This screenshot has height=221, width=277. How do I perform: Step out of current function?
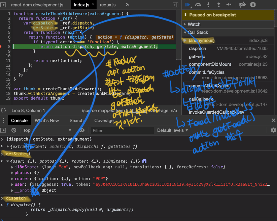click(219, 5)
